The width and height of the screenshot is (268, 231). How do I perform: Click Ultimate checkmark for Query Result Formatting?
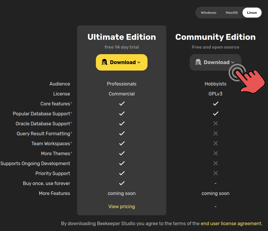click(122, 134)
